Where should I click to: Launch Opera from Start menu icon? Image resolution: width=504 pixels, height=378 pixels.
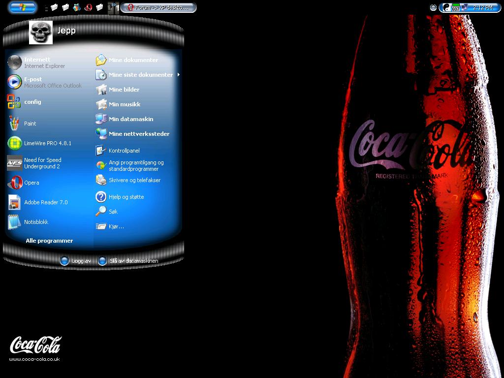point(15,183)
